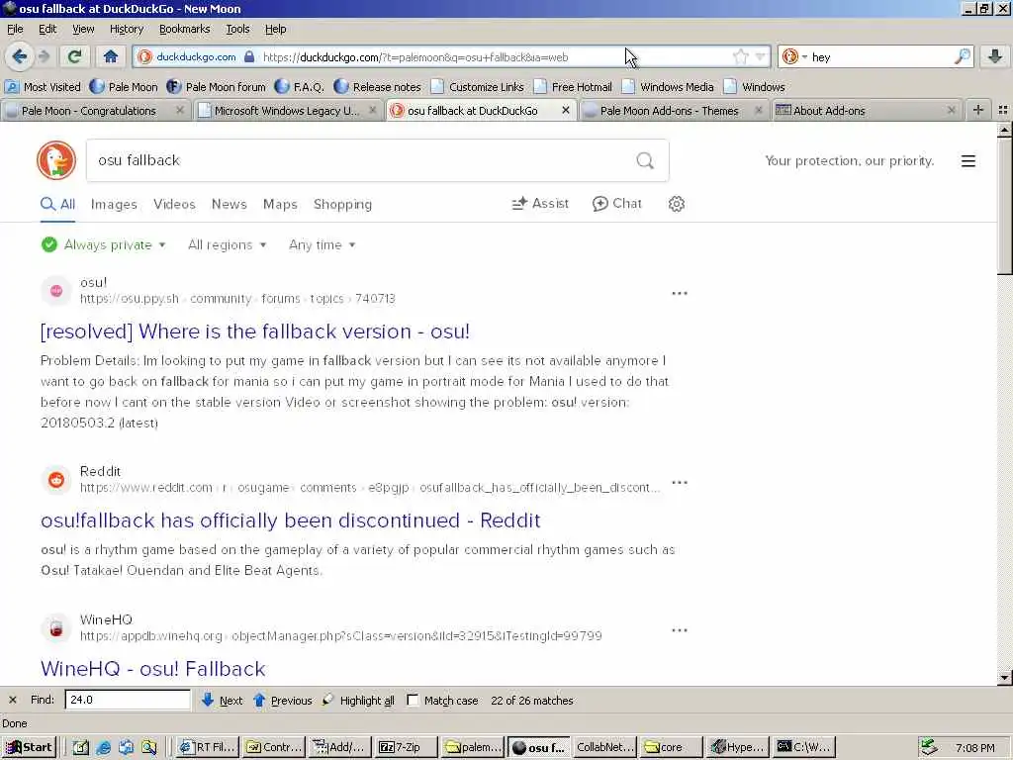This screenshot has width=1013, height=760.
Task: Select the Images search tab
Action: pyautogui.click(x=114, y=204)
